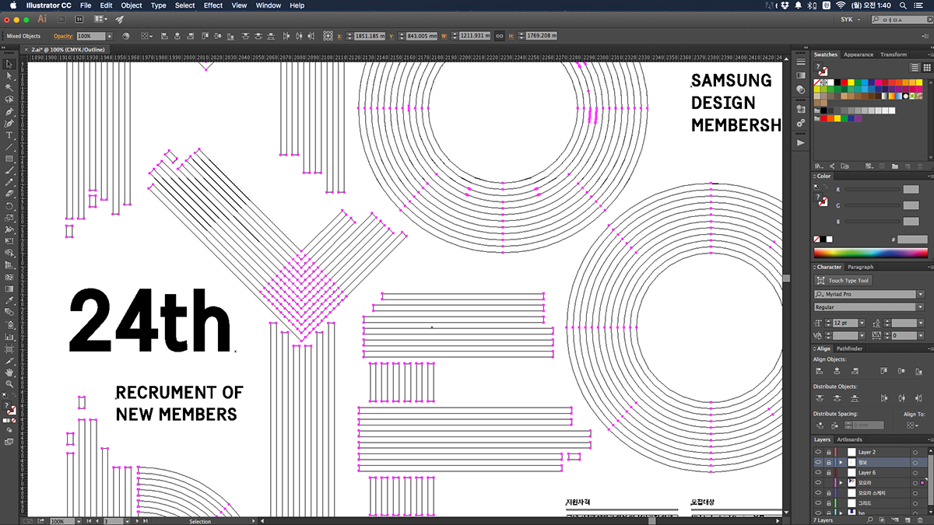Open the 12 pt font size dropdown

click(x=861, y=322)
